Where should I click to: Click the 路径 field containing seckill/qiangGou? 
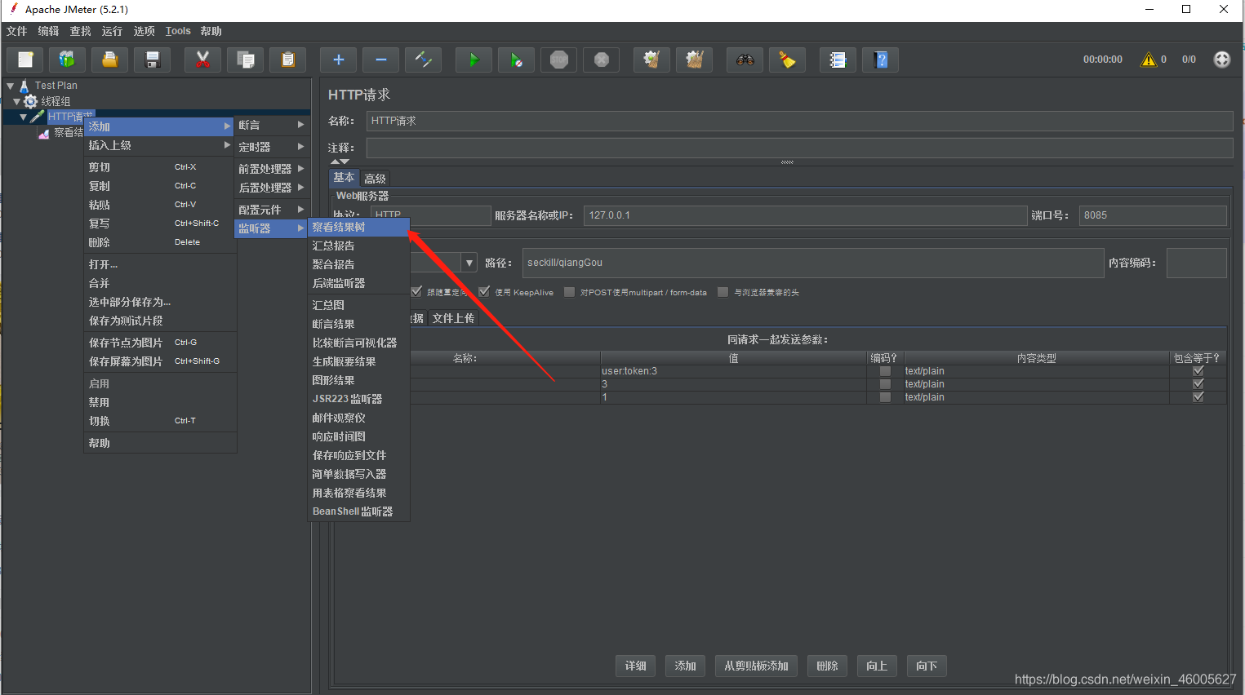[813, 263]
